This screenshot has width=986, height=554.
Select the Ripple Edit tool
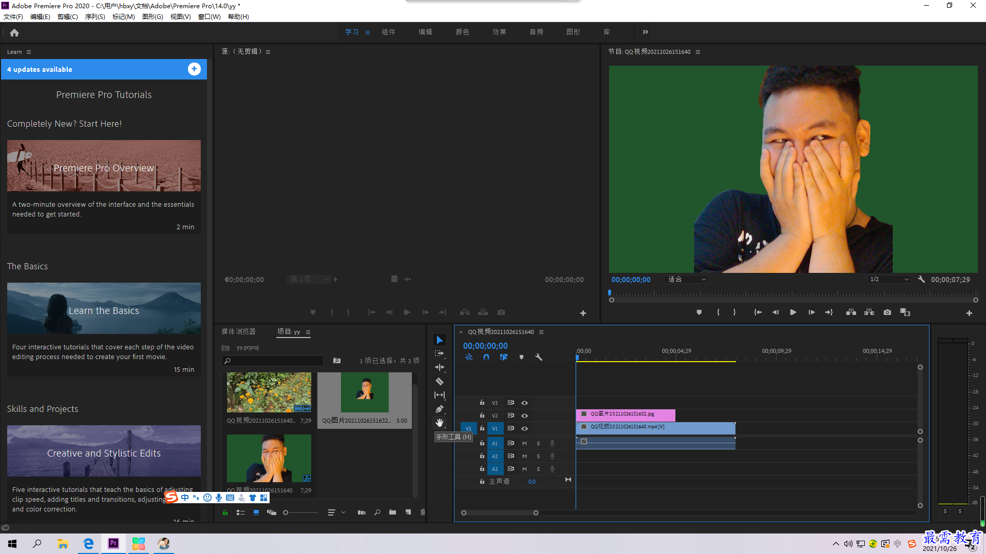440,367
